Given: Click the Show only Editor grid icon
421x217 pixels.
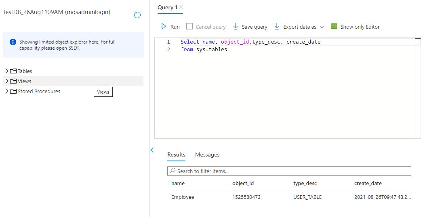Looking at the screenshot, I should click(x=334, y=27).
